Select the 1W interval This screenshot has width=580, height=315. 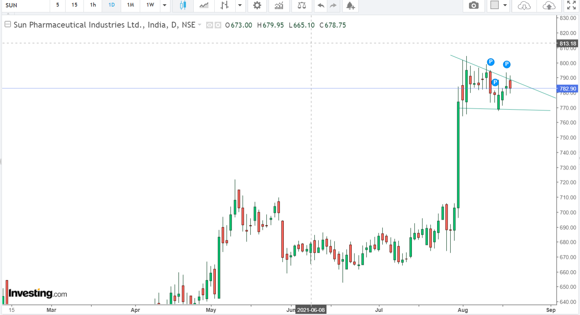tap(150, 5)
